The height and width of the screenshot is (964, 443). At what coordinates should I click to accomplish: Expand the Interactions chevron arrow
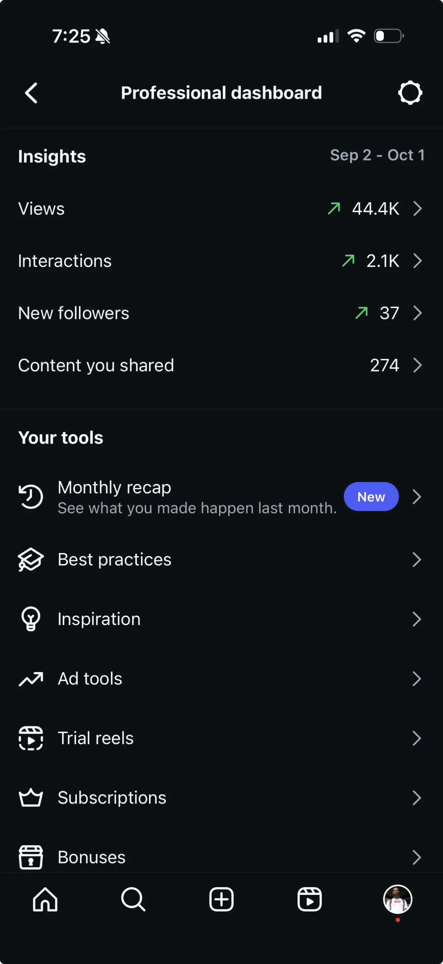[417, 261]
